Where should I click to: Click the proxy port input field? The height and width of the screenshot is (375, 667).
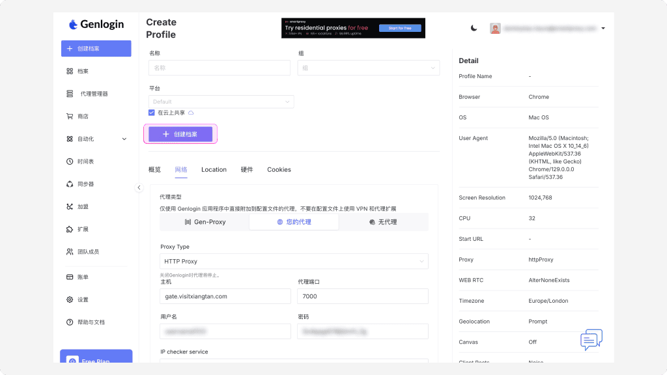click(363, 296)
